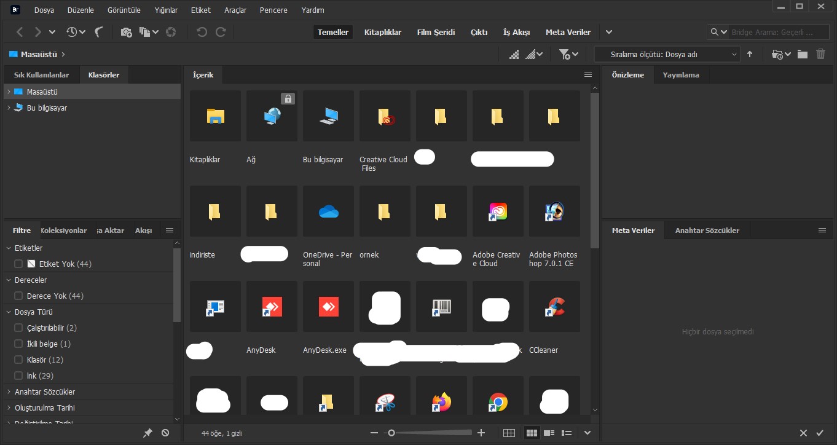Go forward with the right arrow icon

38,32
